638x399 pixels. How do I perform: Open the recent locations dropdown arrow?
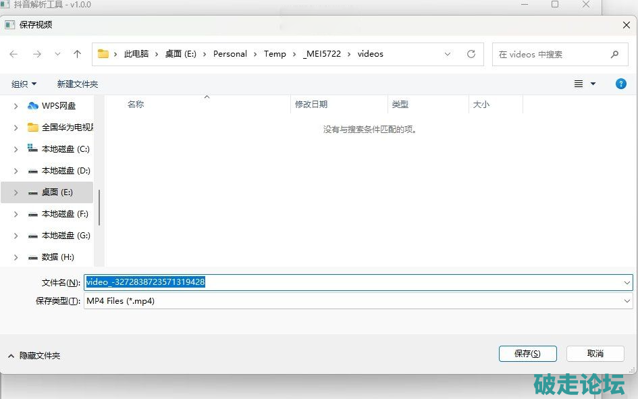57,54
